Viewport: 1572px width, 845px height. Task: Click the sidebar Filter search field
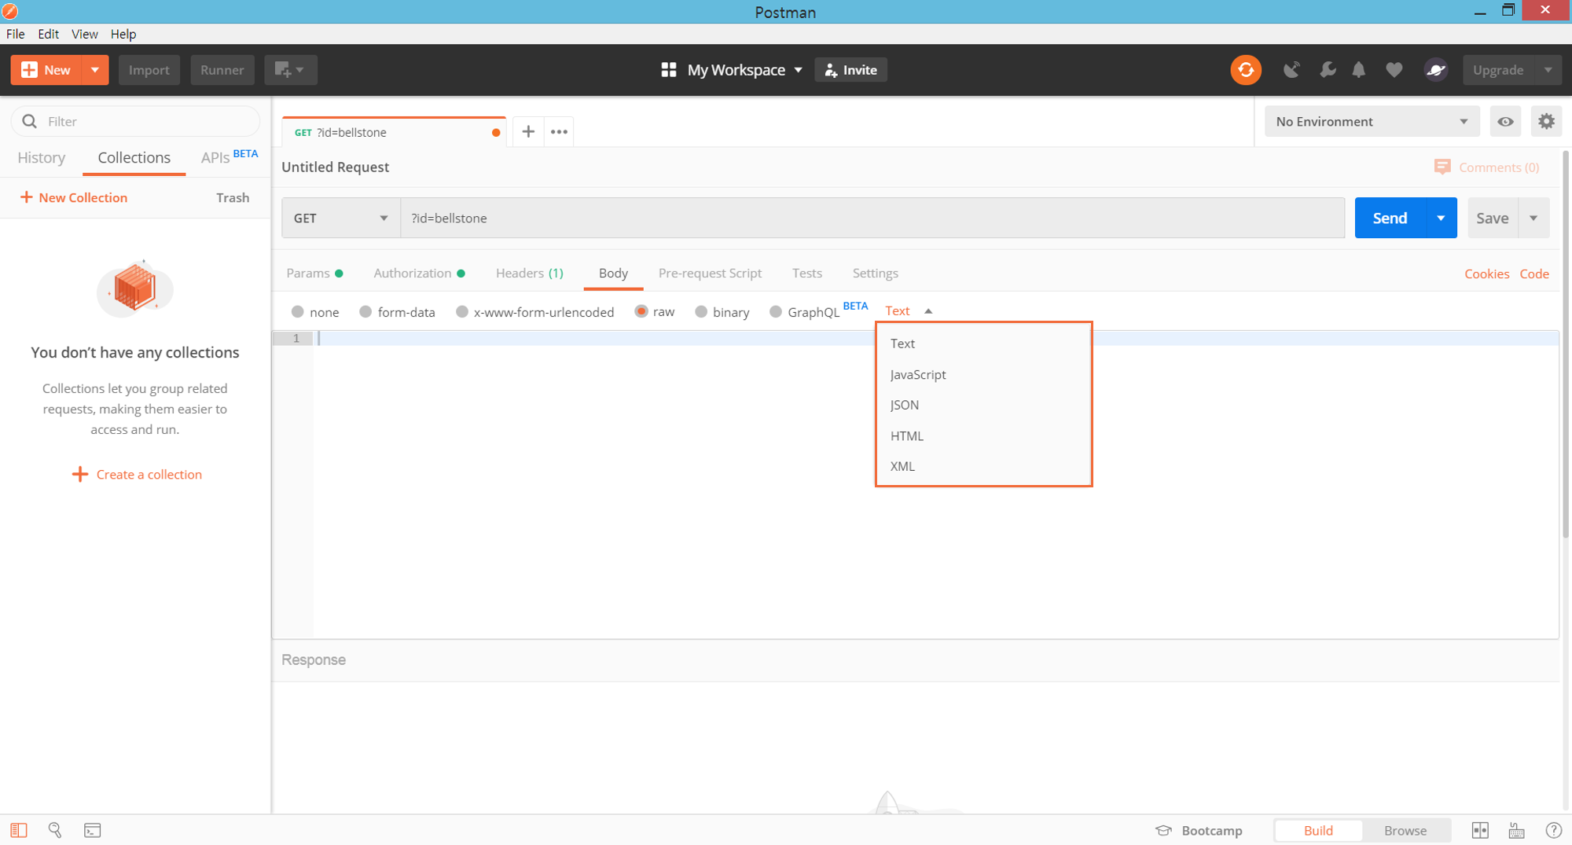(x=135, y=121)
